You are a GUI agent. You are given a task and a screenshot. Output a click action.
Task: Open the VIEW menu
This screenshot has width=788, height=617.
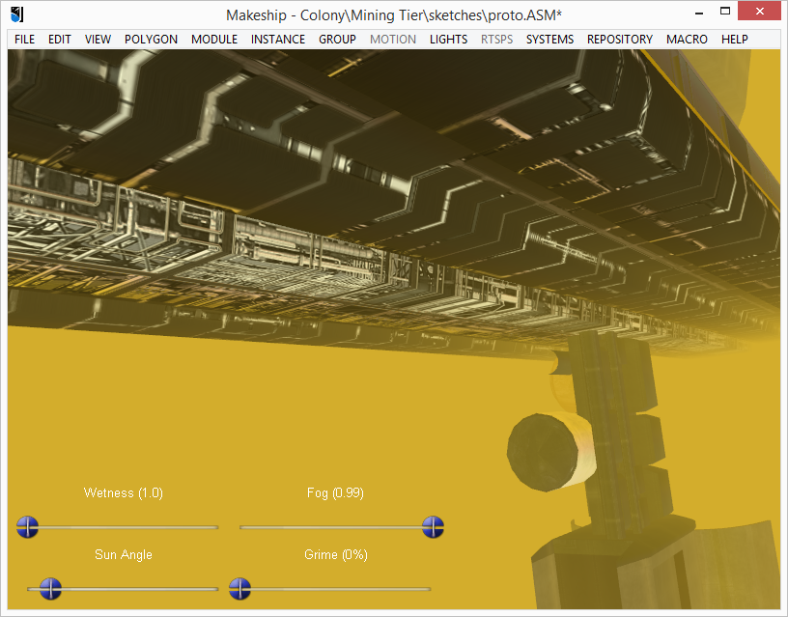point(98,40)
